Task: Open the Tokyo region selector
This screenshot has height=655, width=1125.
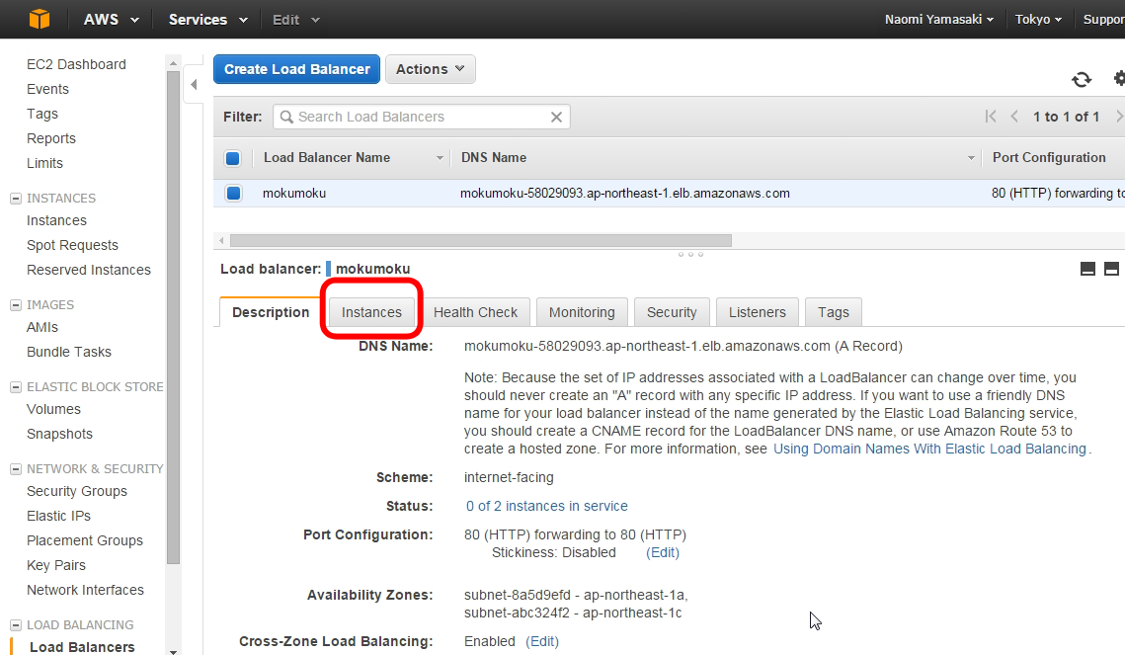Action: click(1038, 20)
